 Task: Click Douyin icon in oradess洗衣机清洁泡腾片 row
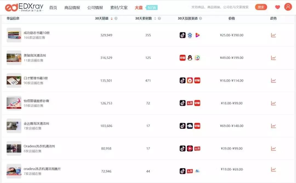(183, 171)
